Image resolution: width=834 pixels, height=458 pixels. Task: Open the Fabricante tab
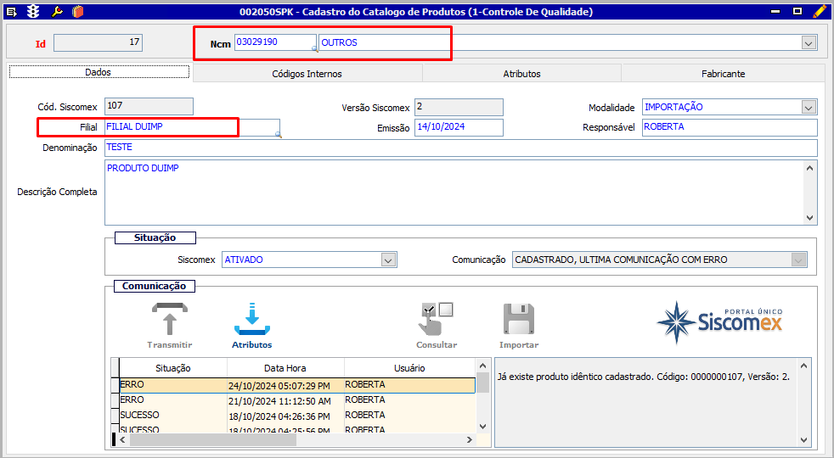tap(723, 74)
